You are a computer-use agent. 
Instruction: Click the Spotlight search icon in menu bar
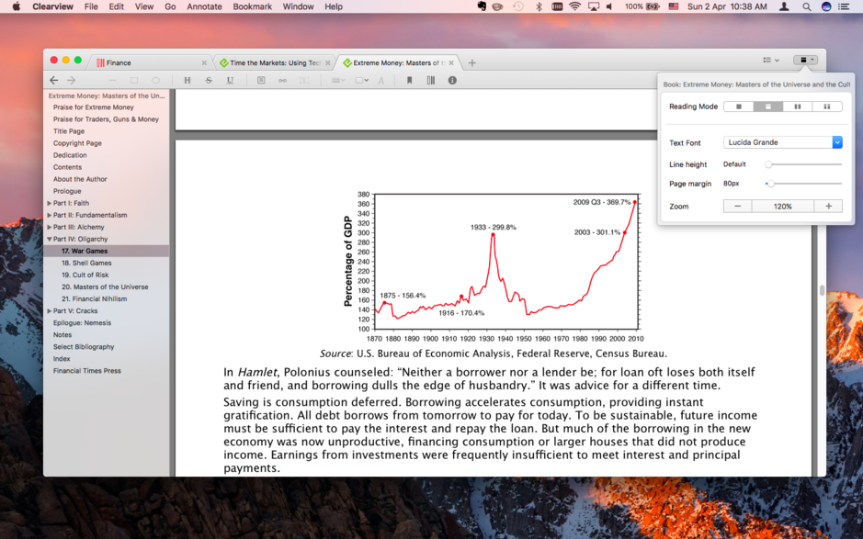[x=806, y=6]
